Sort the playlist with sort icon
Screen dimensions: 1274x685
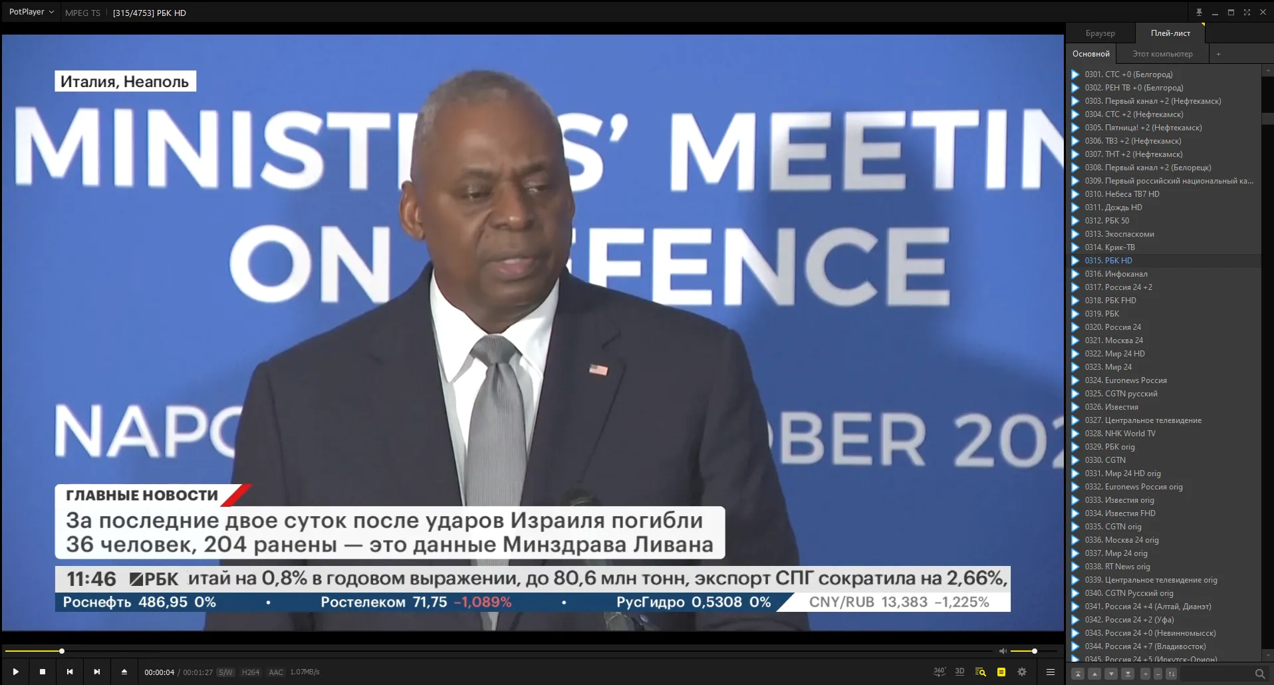tap(1172, 674)
